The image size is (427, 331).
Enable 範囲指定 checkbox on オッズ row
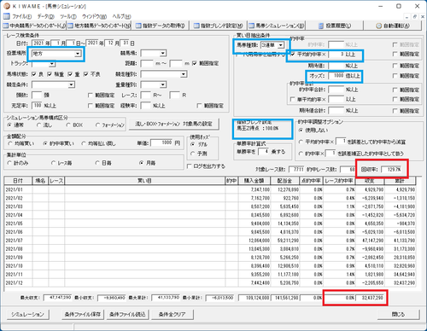(395, 76)
